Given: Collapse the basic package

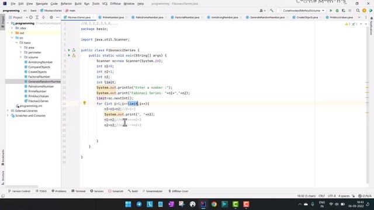Looking at the screenshot, I should [16, 43].
